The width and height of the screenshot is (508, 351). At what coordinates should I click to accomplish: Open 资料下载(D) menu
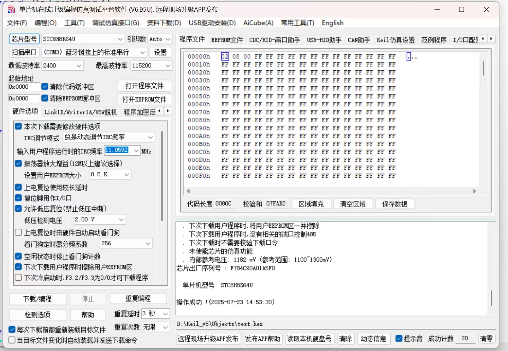pyautogui.click(x=164, y=23)
